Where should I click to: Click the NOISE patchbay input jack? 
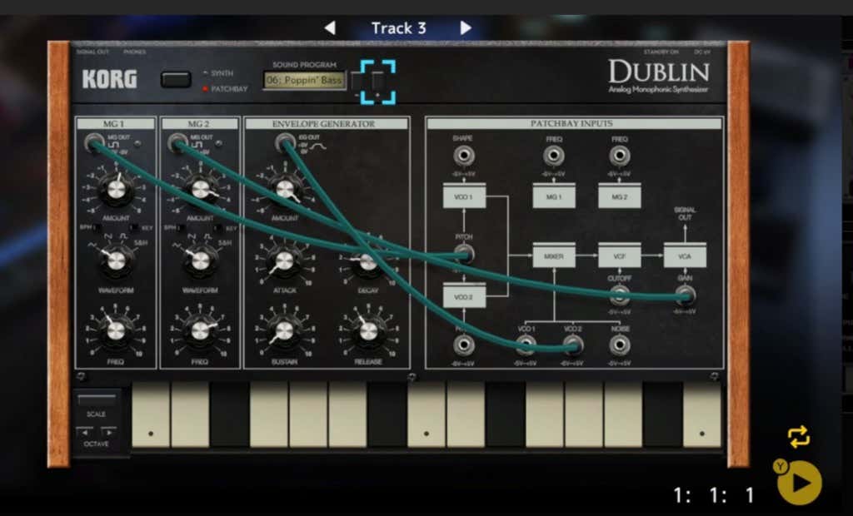pyautogui.click(x=619, y=345)
